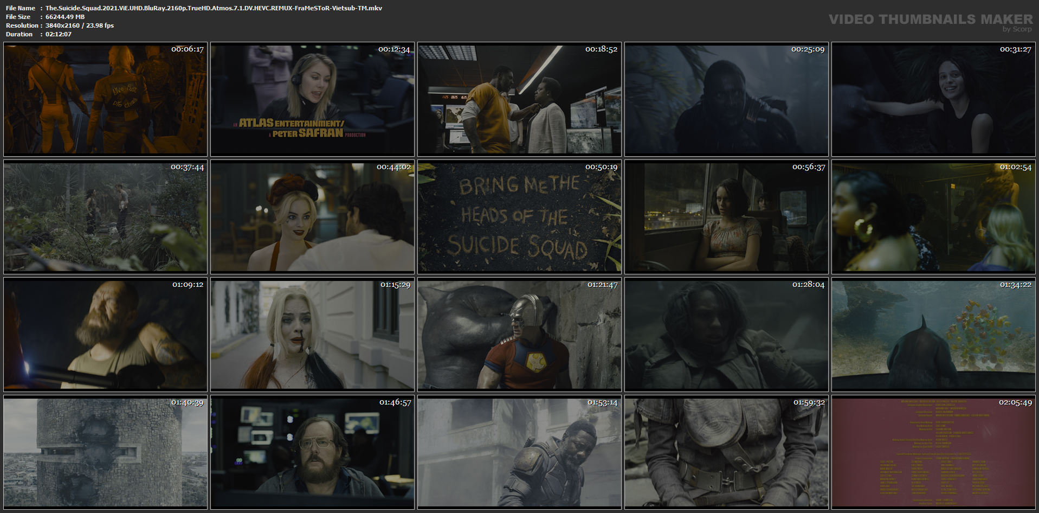The image size is (1039, 513).
Task: Click the bus window thumbnail at 00:56:37
Action: [726, 217]
